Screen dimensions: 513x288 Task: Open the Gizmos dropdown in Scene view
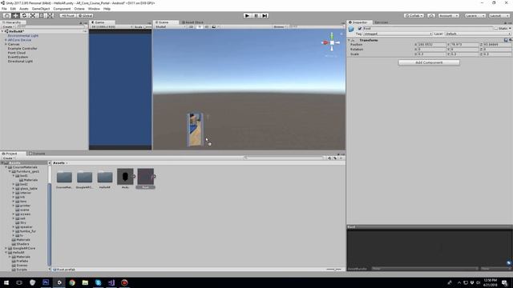280,26
